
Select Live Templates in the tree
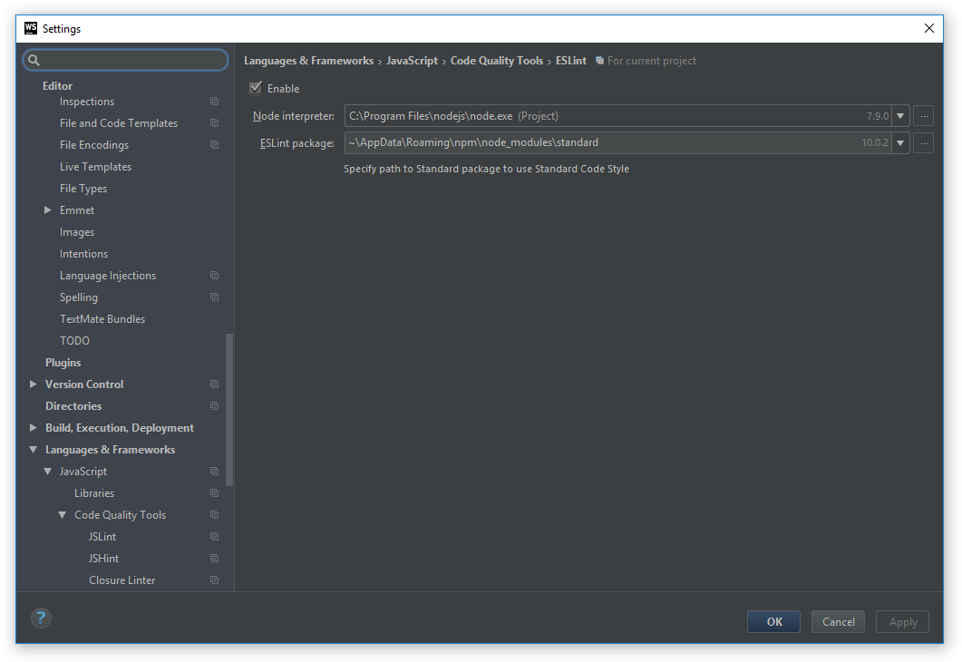pyautogui.click(x=95, y=167)
